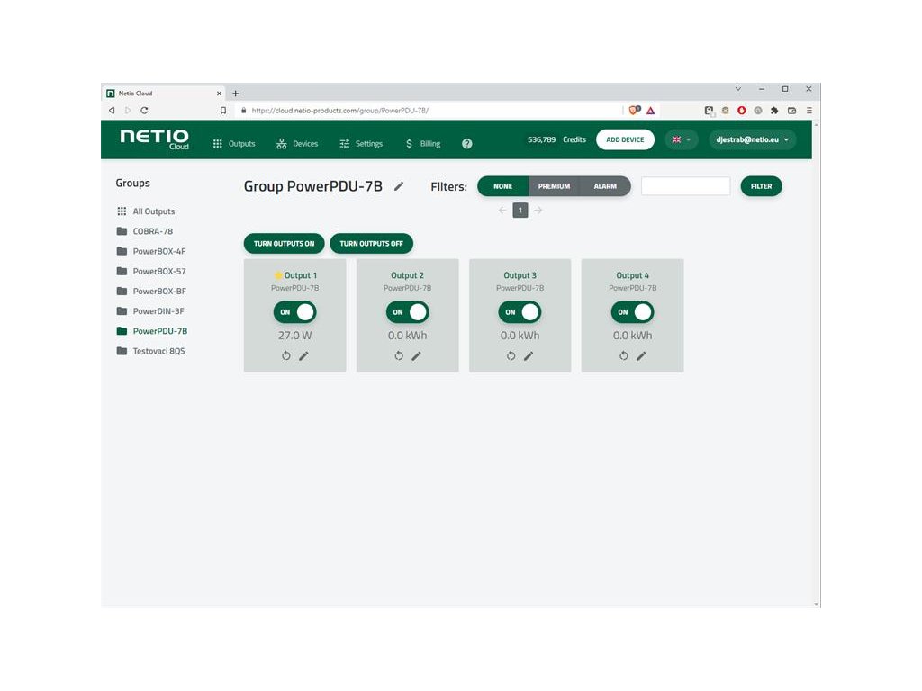
Task: Open the djestrab@netio.eu account menu
Action: click(x=752, y=139)
